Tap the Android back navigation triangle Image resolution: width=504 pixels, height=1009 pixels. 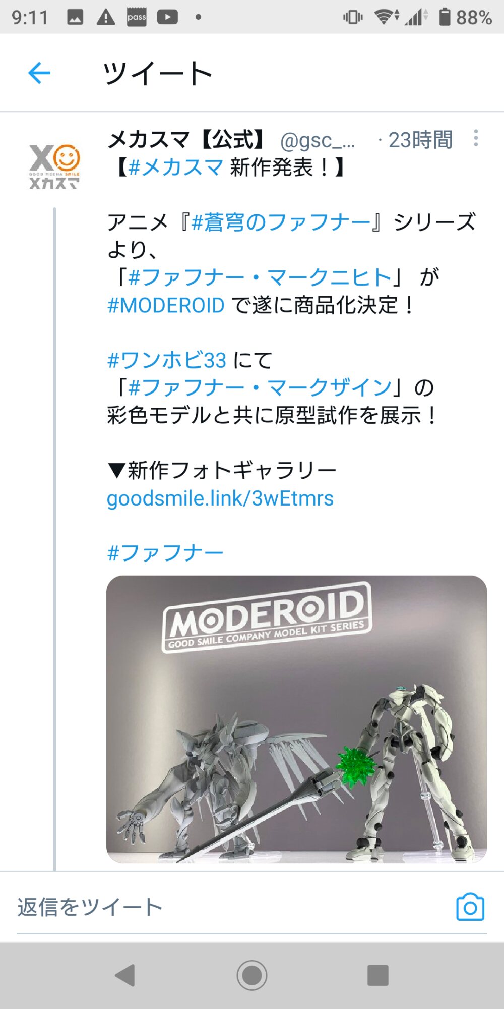coord(125,975)
